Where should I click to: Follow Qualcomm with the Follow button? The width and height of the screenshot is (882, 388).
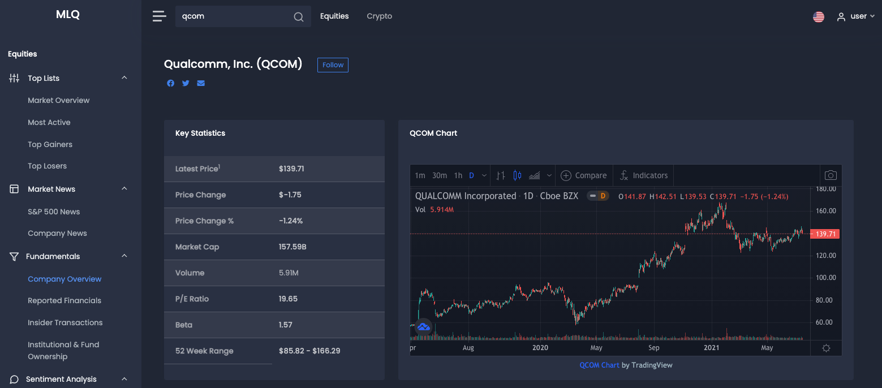click(x=333, y=65)
